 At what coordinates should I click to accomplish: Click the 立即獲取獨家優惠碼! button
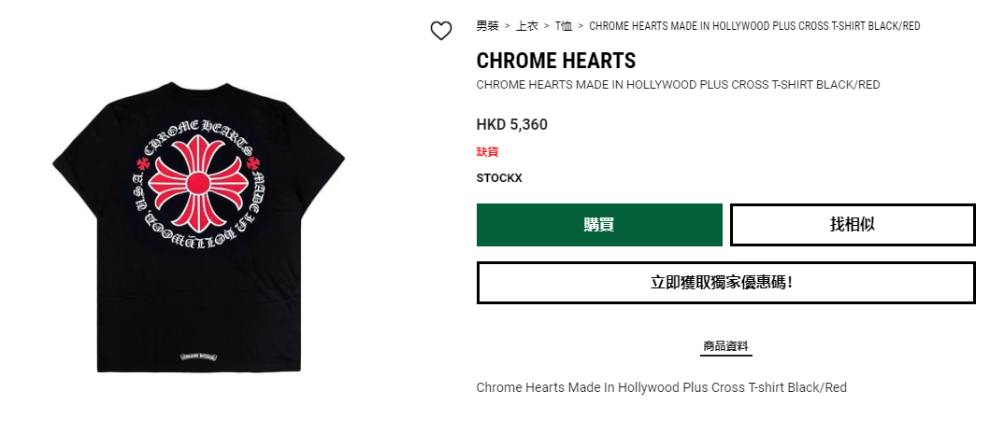click(x=725, y=282)
